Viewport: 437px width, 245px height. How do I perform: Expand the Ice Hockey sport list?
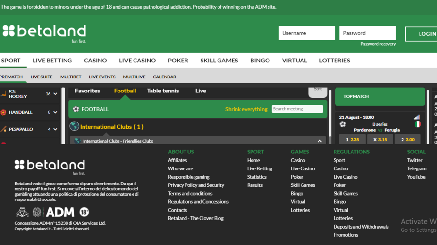coord(55,94)
